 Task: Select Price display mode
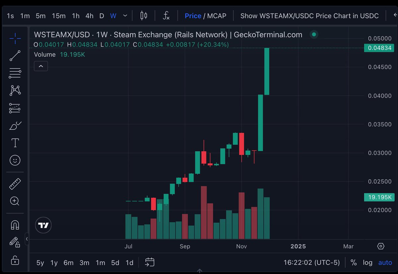coord(193,16)
